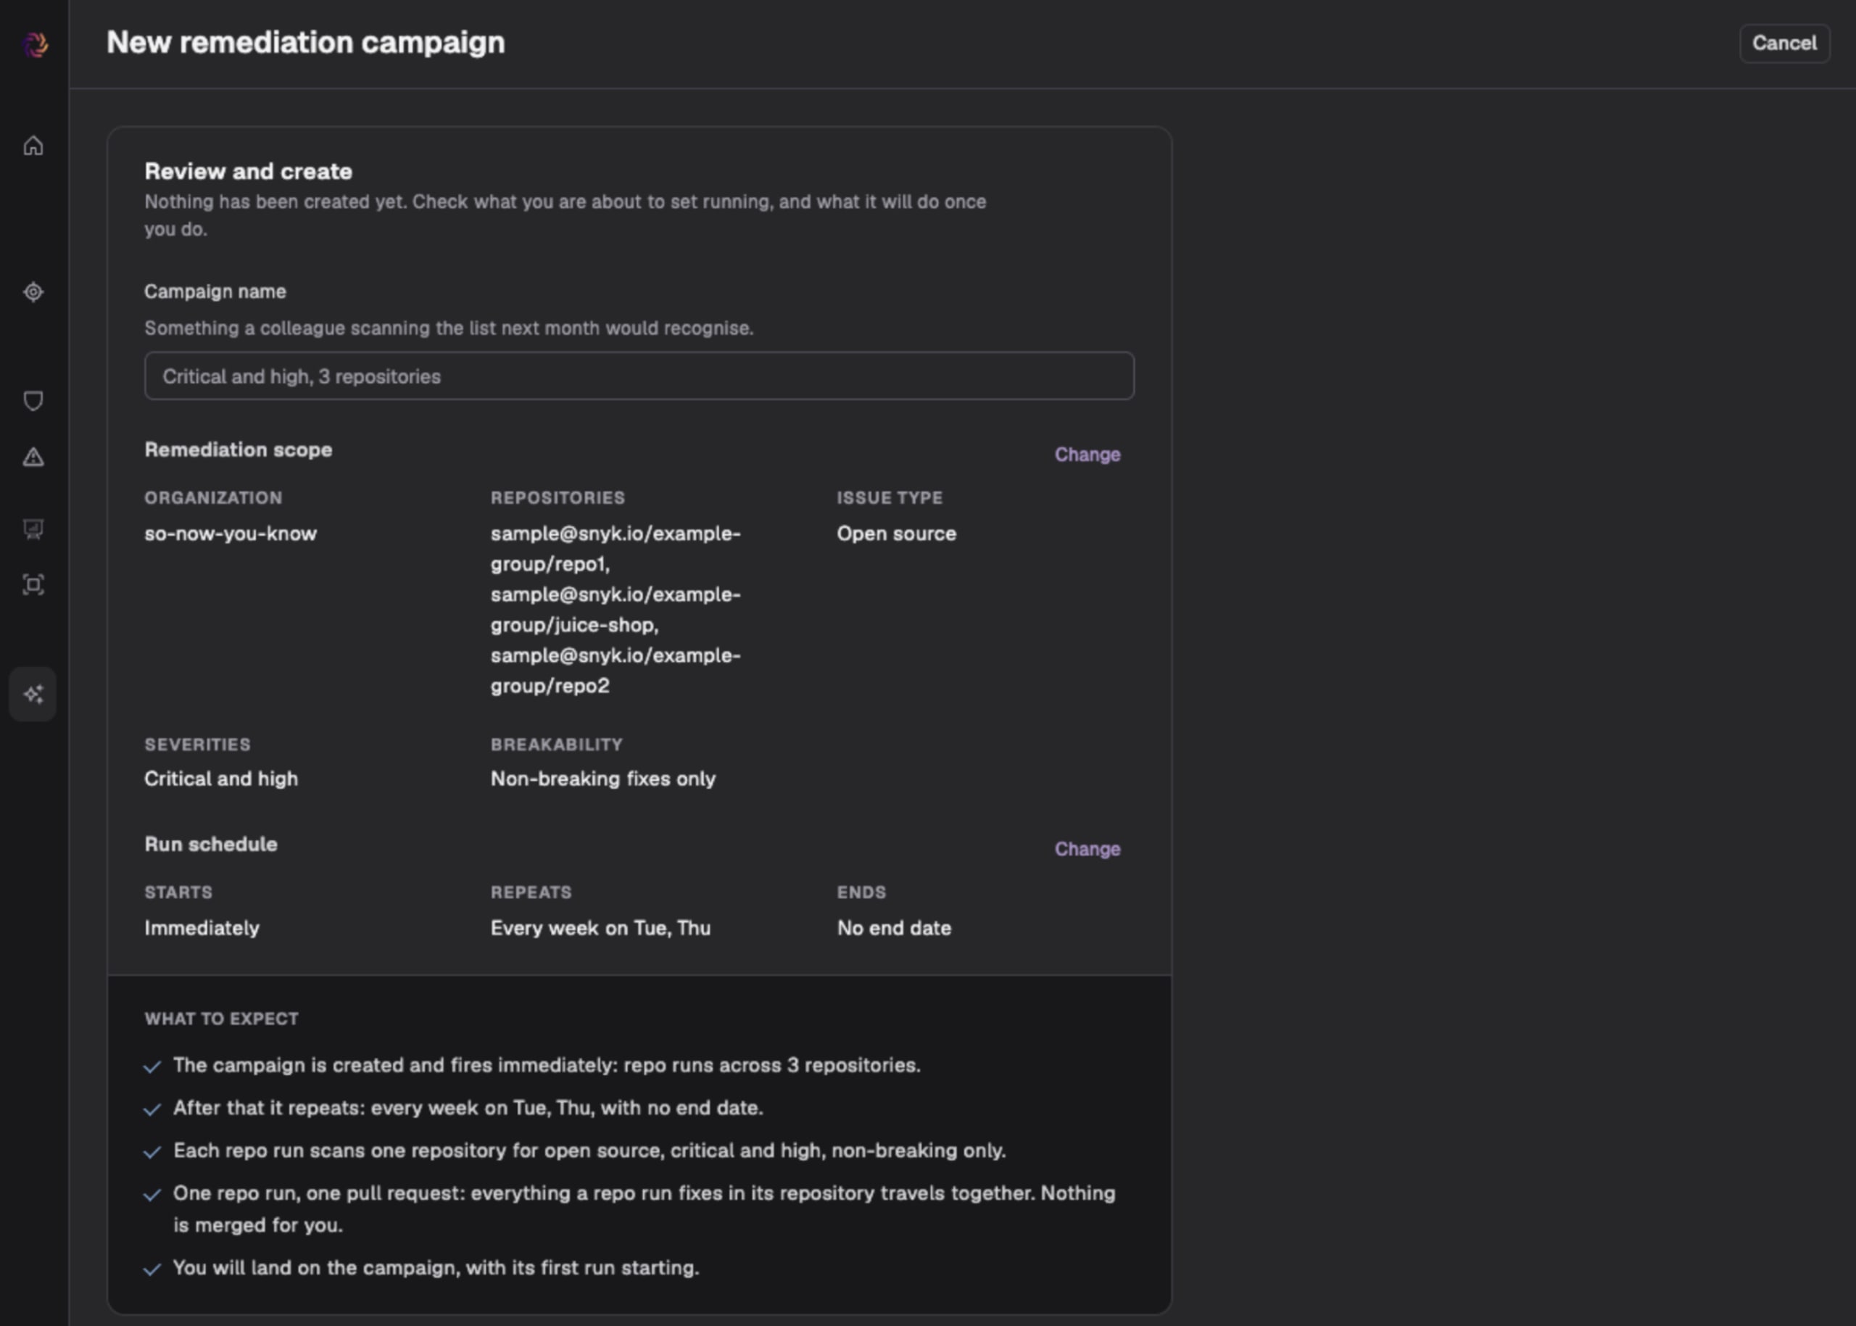
Task: Click the 'Review and create' heading
Action: tap(248, 172)
